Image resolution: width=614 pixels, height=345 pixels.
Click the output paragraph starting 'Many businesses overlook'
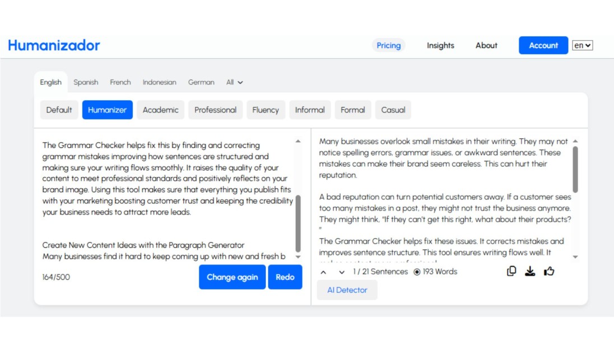click(444, 158)
